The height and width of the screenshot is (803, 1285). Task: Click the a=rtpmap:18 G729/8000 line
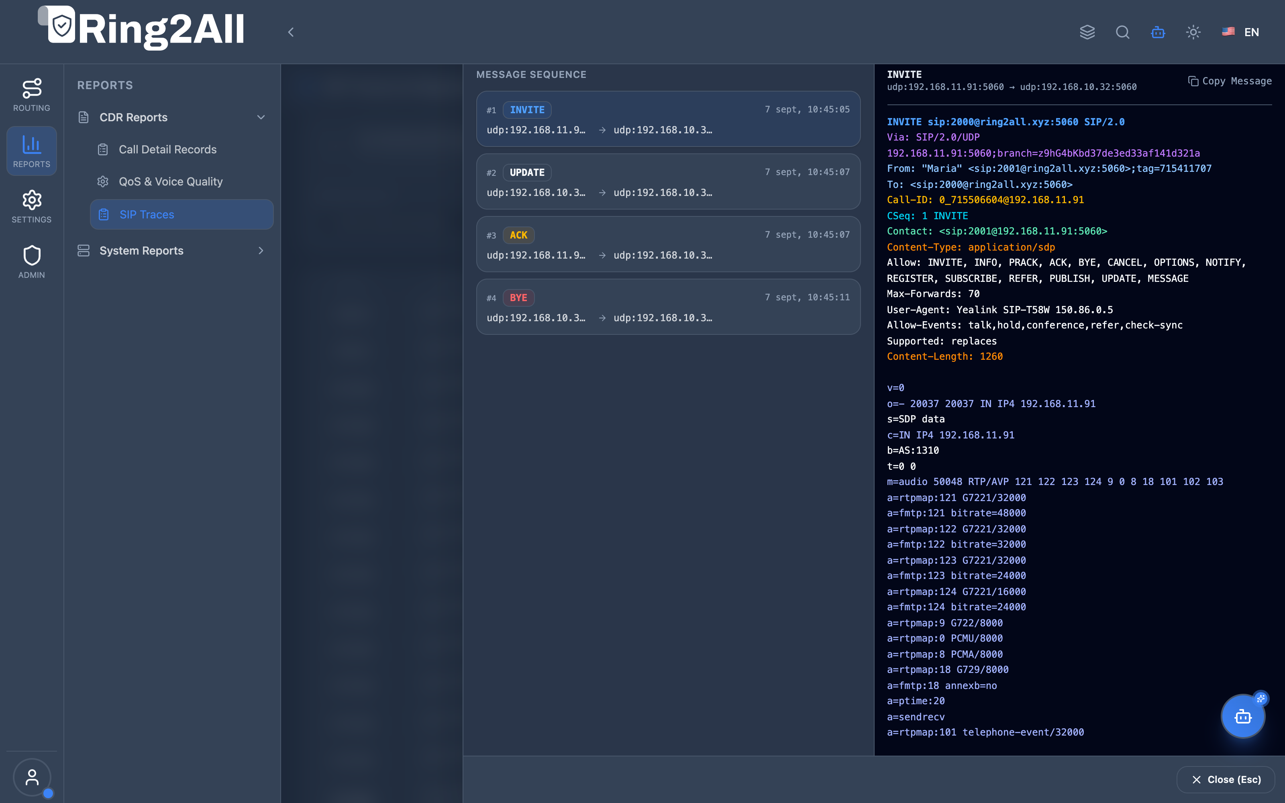948,670
